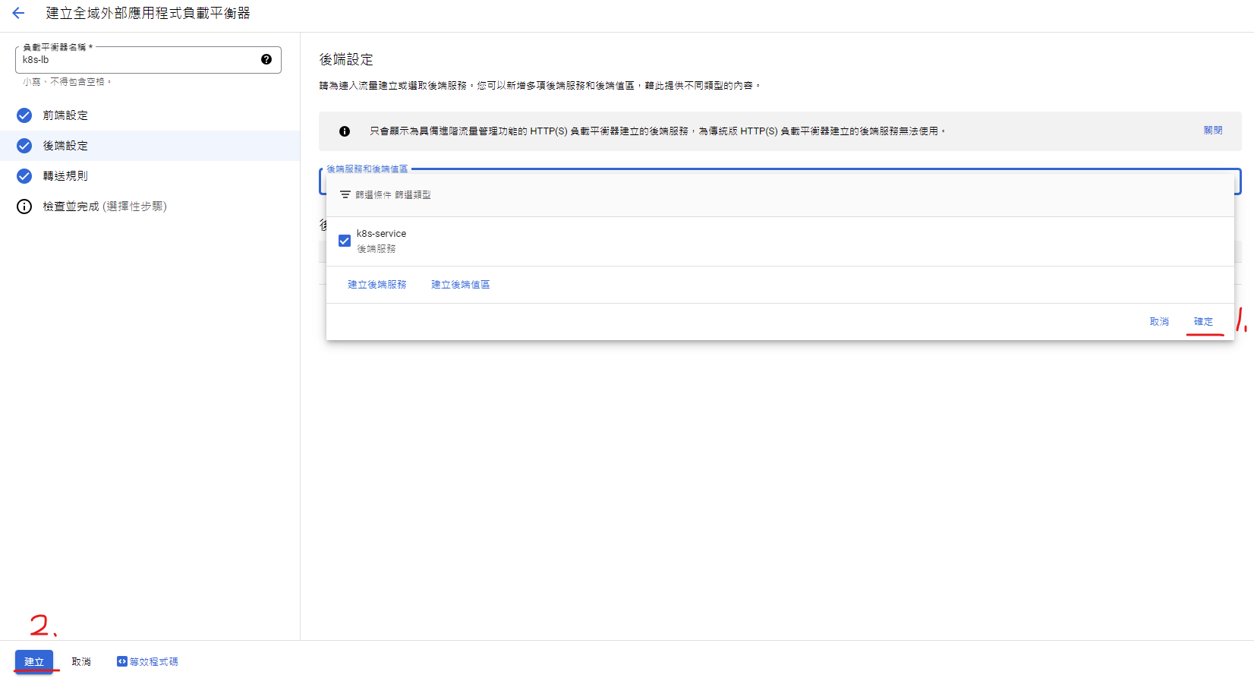
Task: Click the info icon in notice banner
Action: click(345, 131)
